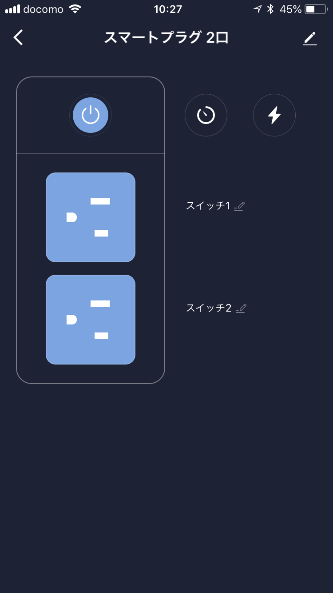This screenshot has height=593, width=333.
Task: Tap the スイッチ2 label
Action: 209,308
